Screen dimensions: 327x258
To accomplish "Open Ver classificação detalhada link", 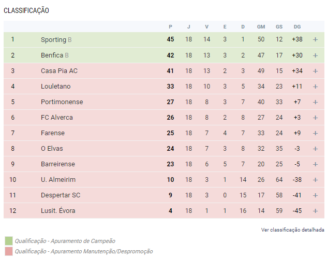I will (293, 230).
